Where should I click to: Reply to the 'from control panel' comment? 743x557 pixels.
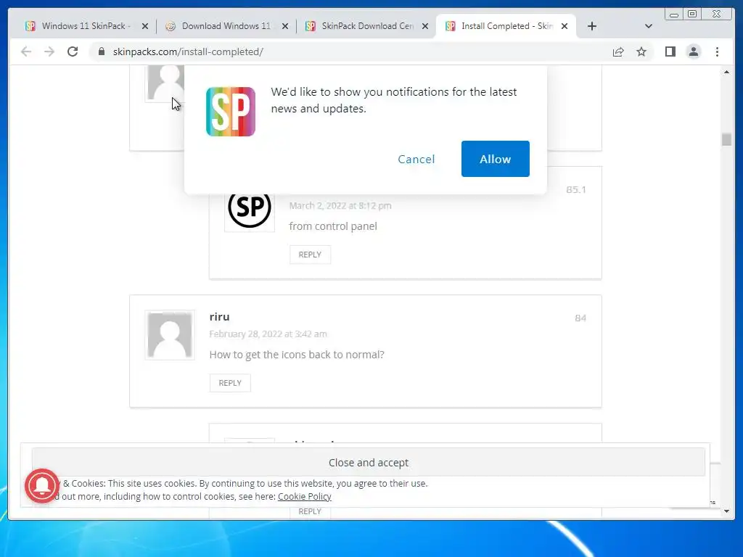click(x=310, y=255)
